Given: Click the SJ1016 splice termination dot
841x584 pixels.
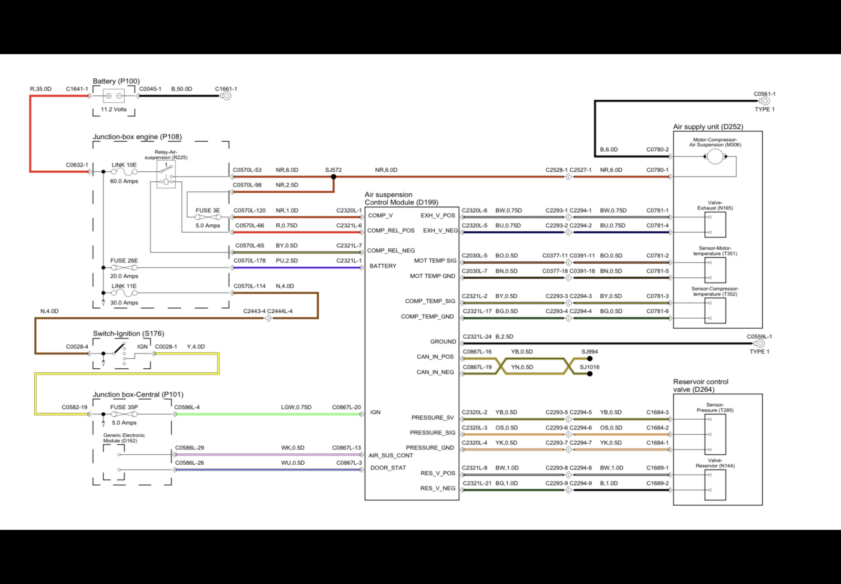Looking at the screenshot, I should [x=590, y=374].
